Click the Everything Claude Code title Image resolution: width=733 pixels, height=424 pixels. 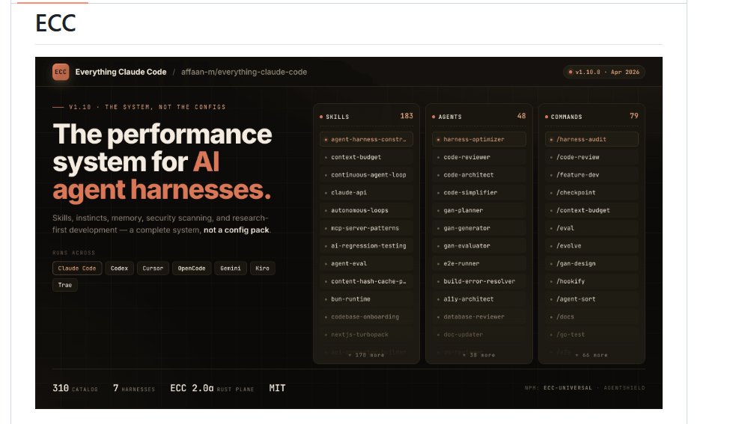coord(121,72)
